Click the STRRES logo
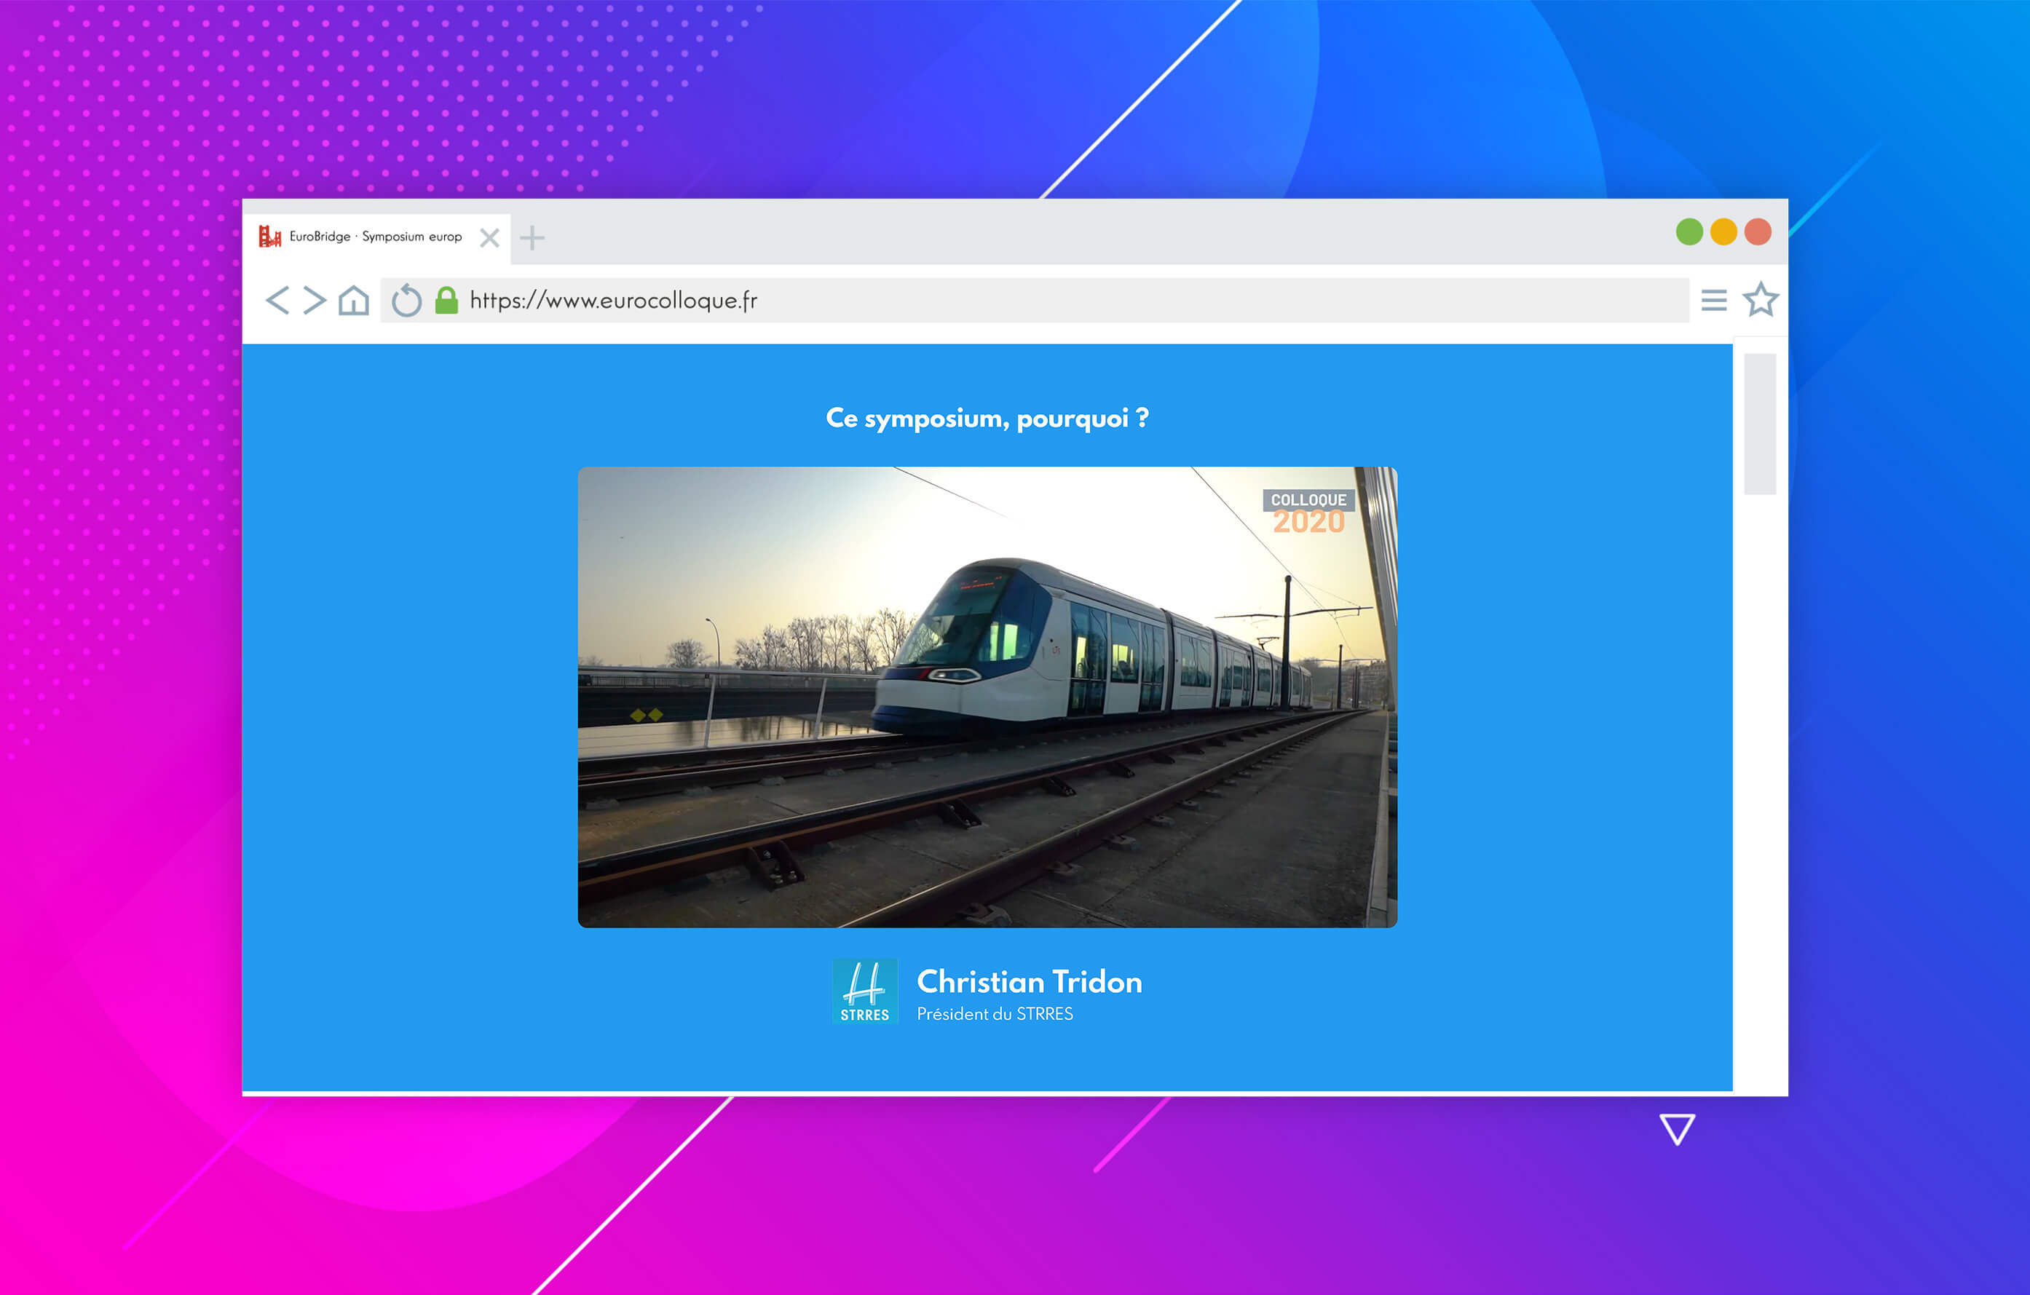The width and height of the screenshot is (2030, 1295). coord(865,991)
